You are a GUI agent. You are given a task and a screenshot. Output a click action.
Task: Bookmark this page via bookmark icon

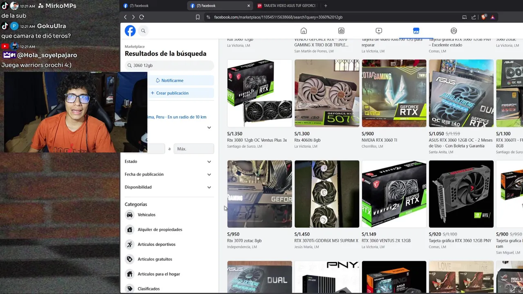(198, 17)
